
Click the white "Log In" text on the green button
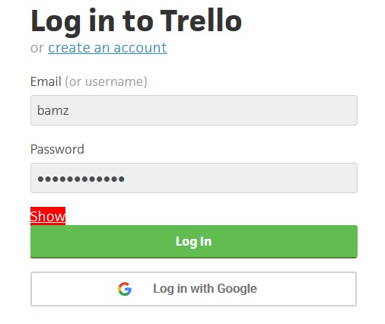click(x=194, y=242)
